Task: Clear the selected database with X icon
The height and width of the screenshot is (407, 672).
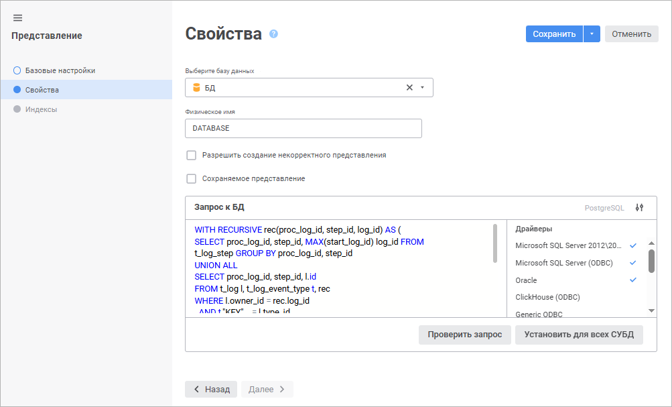Action: 409,88
